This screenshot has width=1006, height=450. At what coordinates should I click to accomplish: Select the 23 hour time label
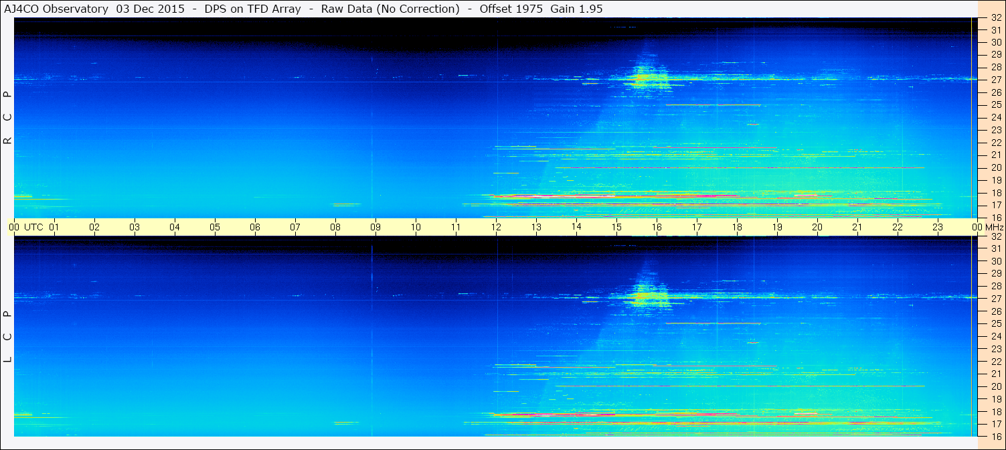938,227
